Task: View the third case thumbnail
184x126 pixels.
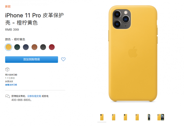Action: click(x=125, y=117)
